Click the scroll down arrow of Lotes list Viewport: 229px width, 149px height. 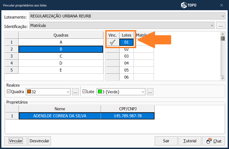tap(223, 78)
